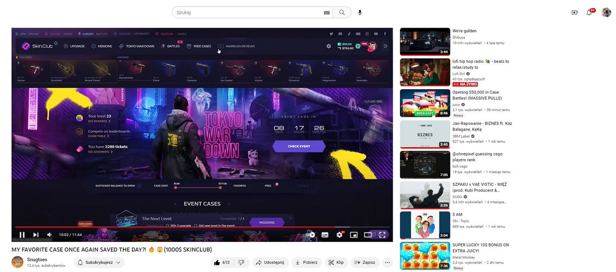
Task: Open the create video menu
Action: coord(574,12)
